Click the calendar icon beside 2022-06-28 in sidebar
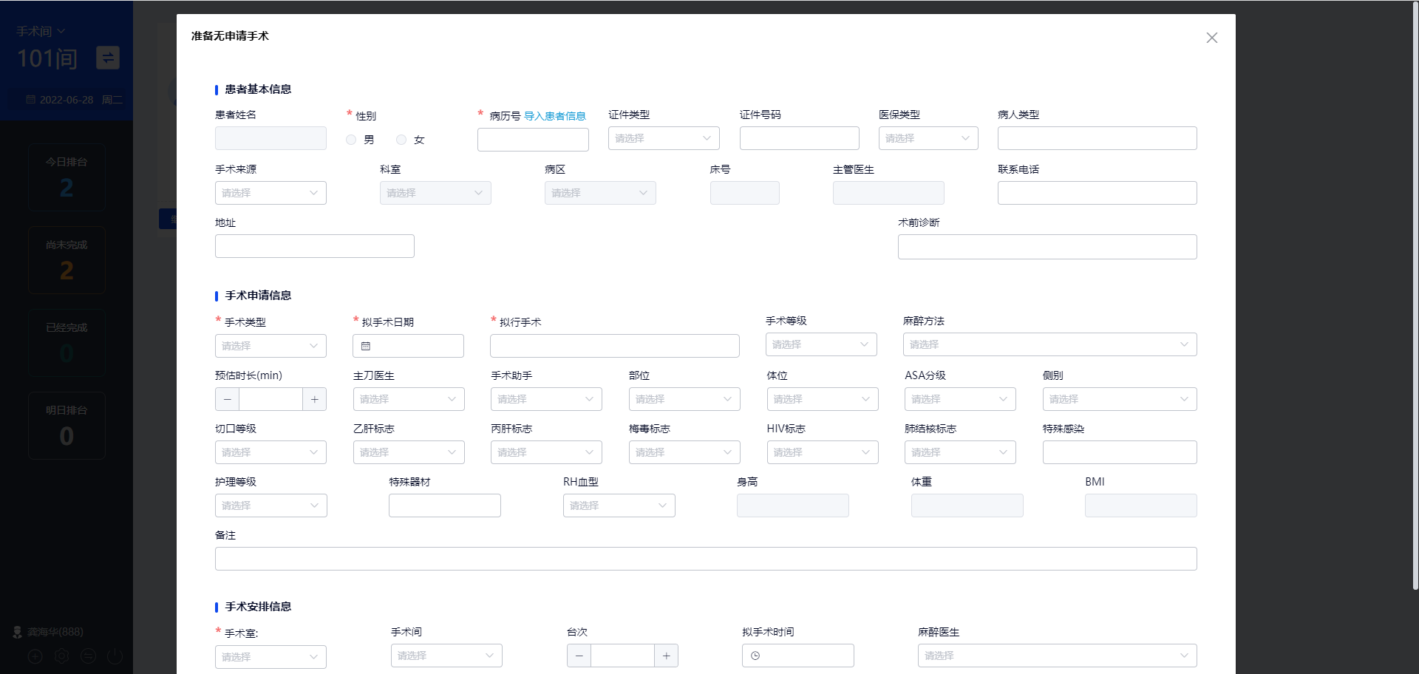Image resolution: width=1419 pixels, height=674 pixels. [x=30, y=100]
